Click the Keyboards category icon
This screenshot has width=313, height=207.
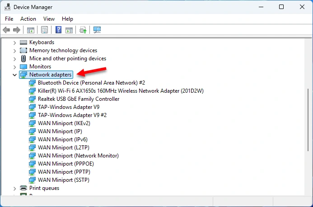click(x=23, y=42)
